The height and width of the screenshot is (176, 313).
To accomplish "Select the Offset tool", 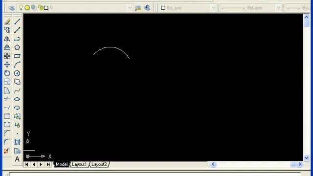I will pyautogui.click(x=7, y=47).
